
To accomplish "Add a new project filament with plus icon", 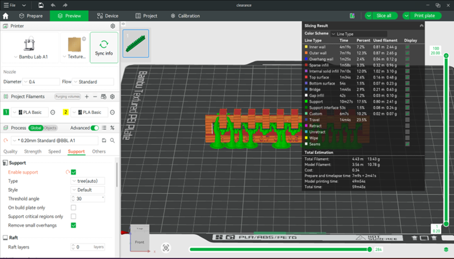I will (x=87, y=97).
